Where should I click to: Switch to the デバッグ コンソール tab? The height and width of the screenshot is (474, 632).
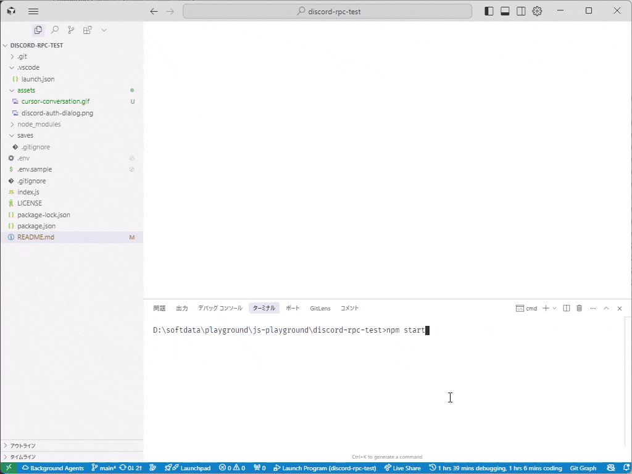coord(220,308)
